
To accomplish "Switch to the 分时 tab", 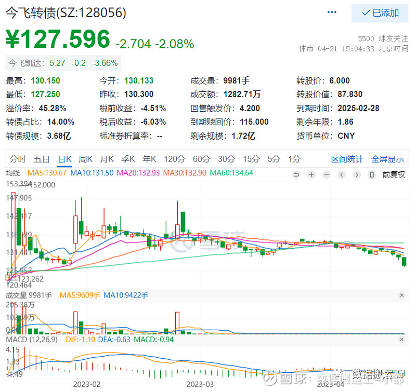I will [18, 159].
